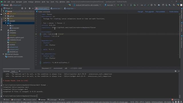The height and width of the screenshot is (103, 183).
Task: Click the stop run icon
Action: coord(138,5)
